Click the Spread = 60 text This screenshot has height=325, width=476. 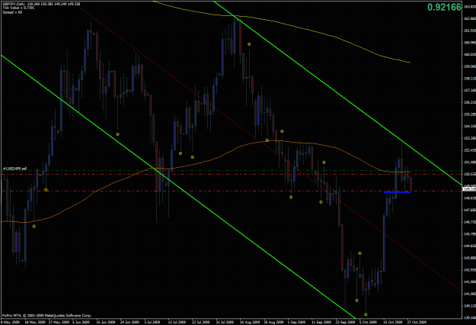(x=12, y=12)
